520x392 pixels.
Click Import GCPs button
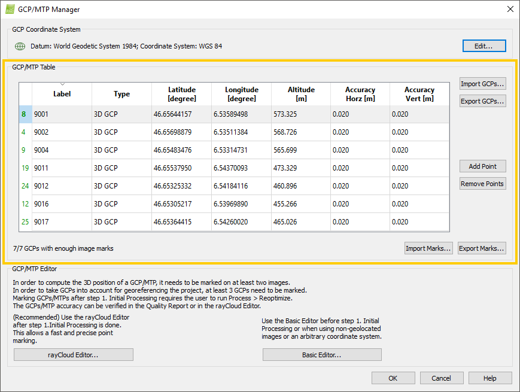point(482,83)
